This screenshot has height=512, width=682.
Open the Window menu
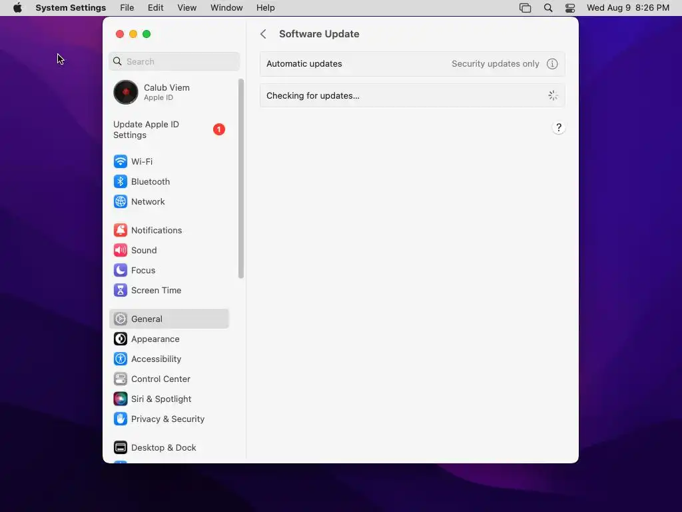[x=226, y=8]
